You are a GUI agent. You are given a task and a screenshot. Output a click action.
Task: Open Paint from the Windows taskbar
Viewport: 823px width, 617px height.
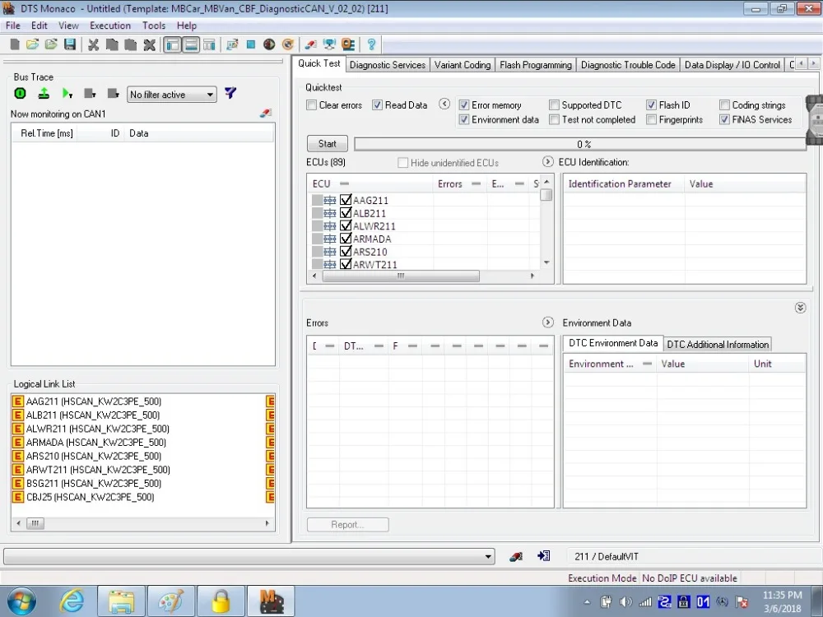pyautogui.click(x=171, y=601)
